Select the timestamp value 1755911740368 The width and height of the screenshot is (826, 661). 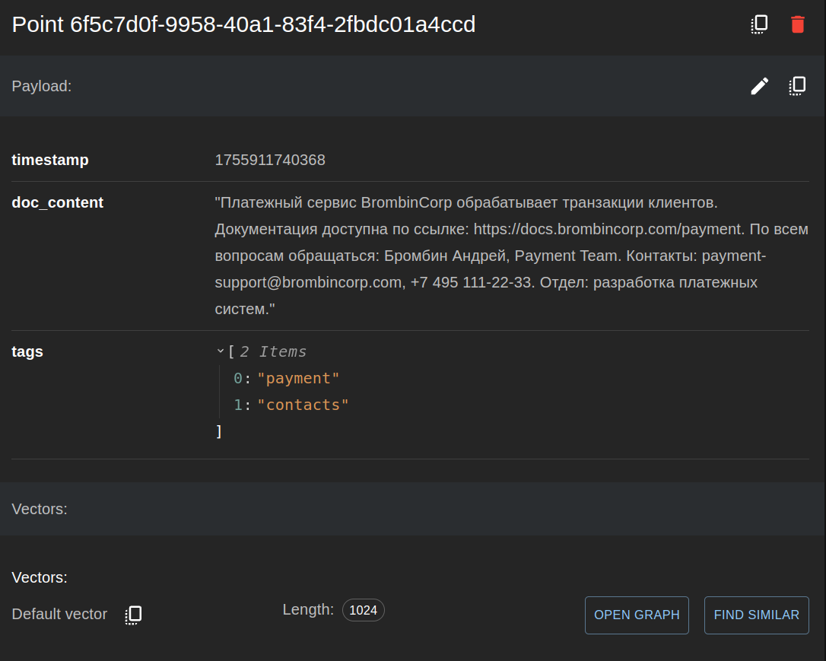click(270, 160)
